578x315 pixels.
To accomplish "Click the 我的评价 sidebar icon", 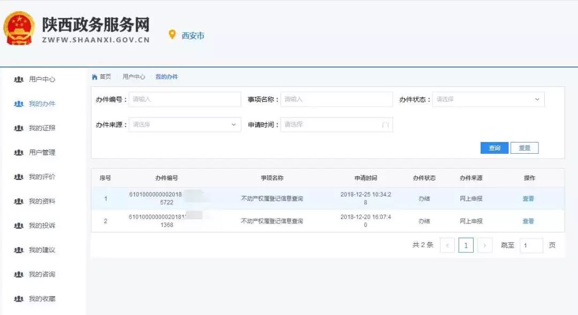I will 19,177.
